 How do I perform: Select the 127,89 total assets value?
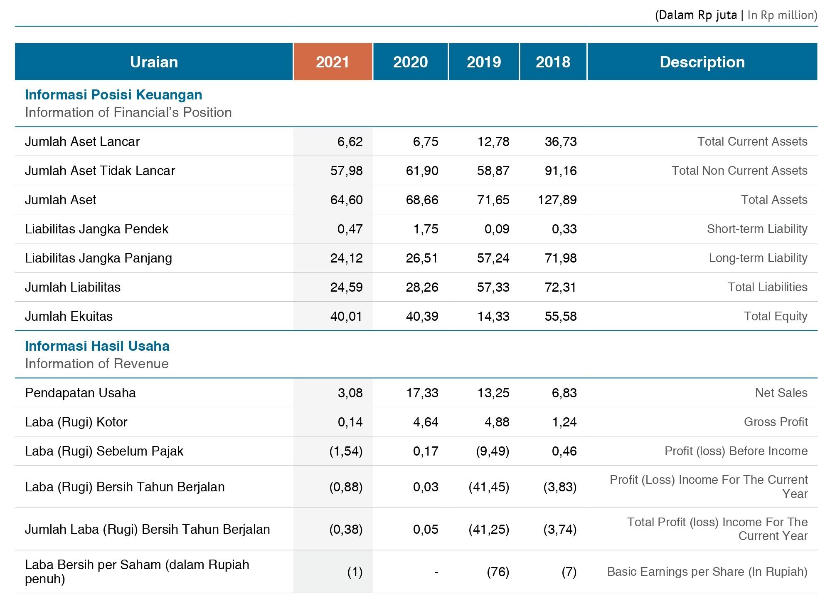(557, 200)
